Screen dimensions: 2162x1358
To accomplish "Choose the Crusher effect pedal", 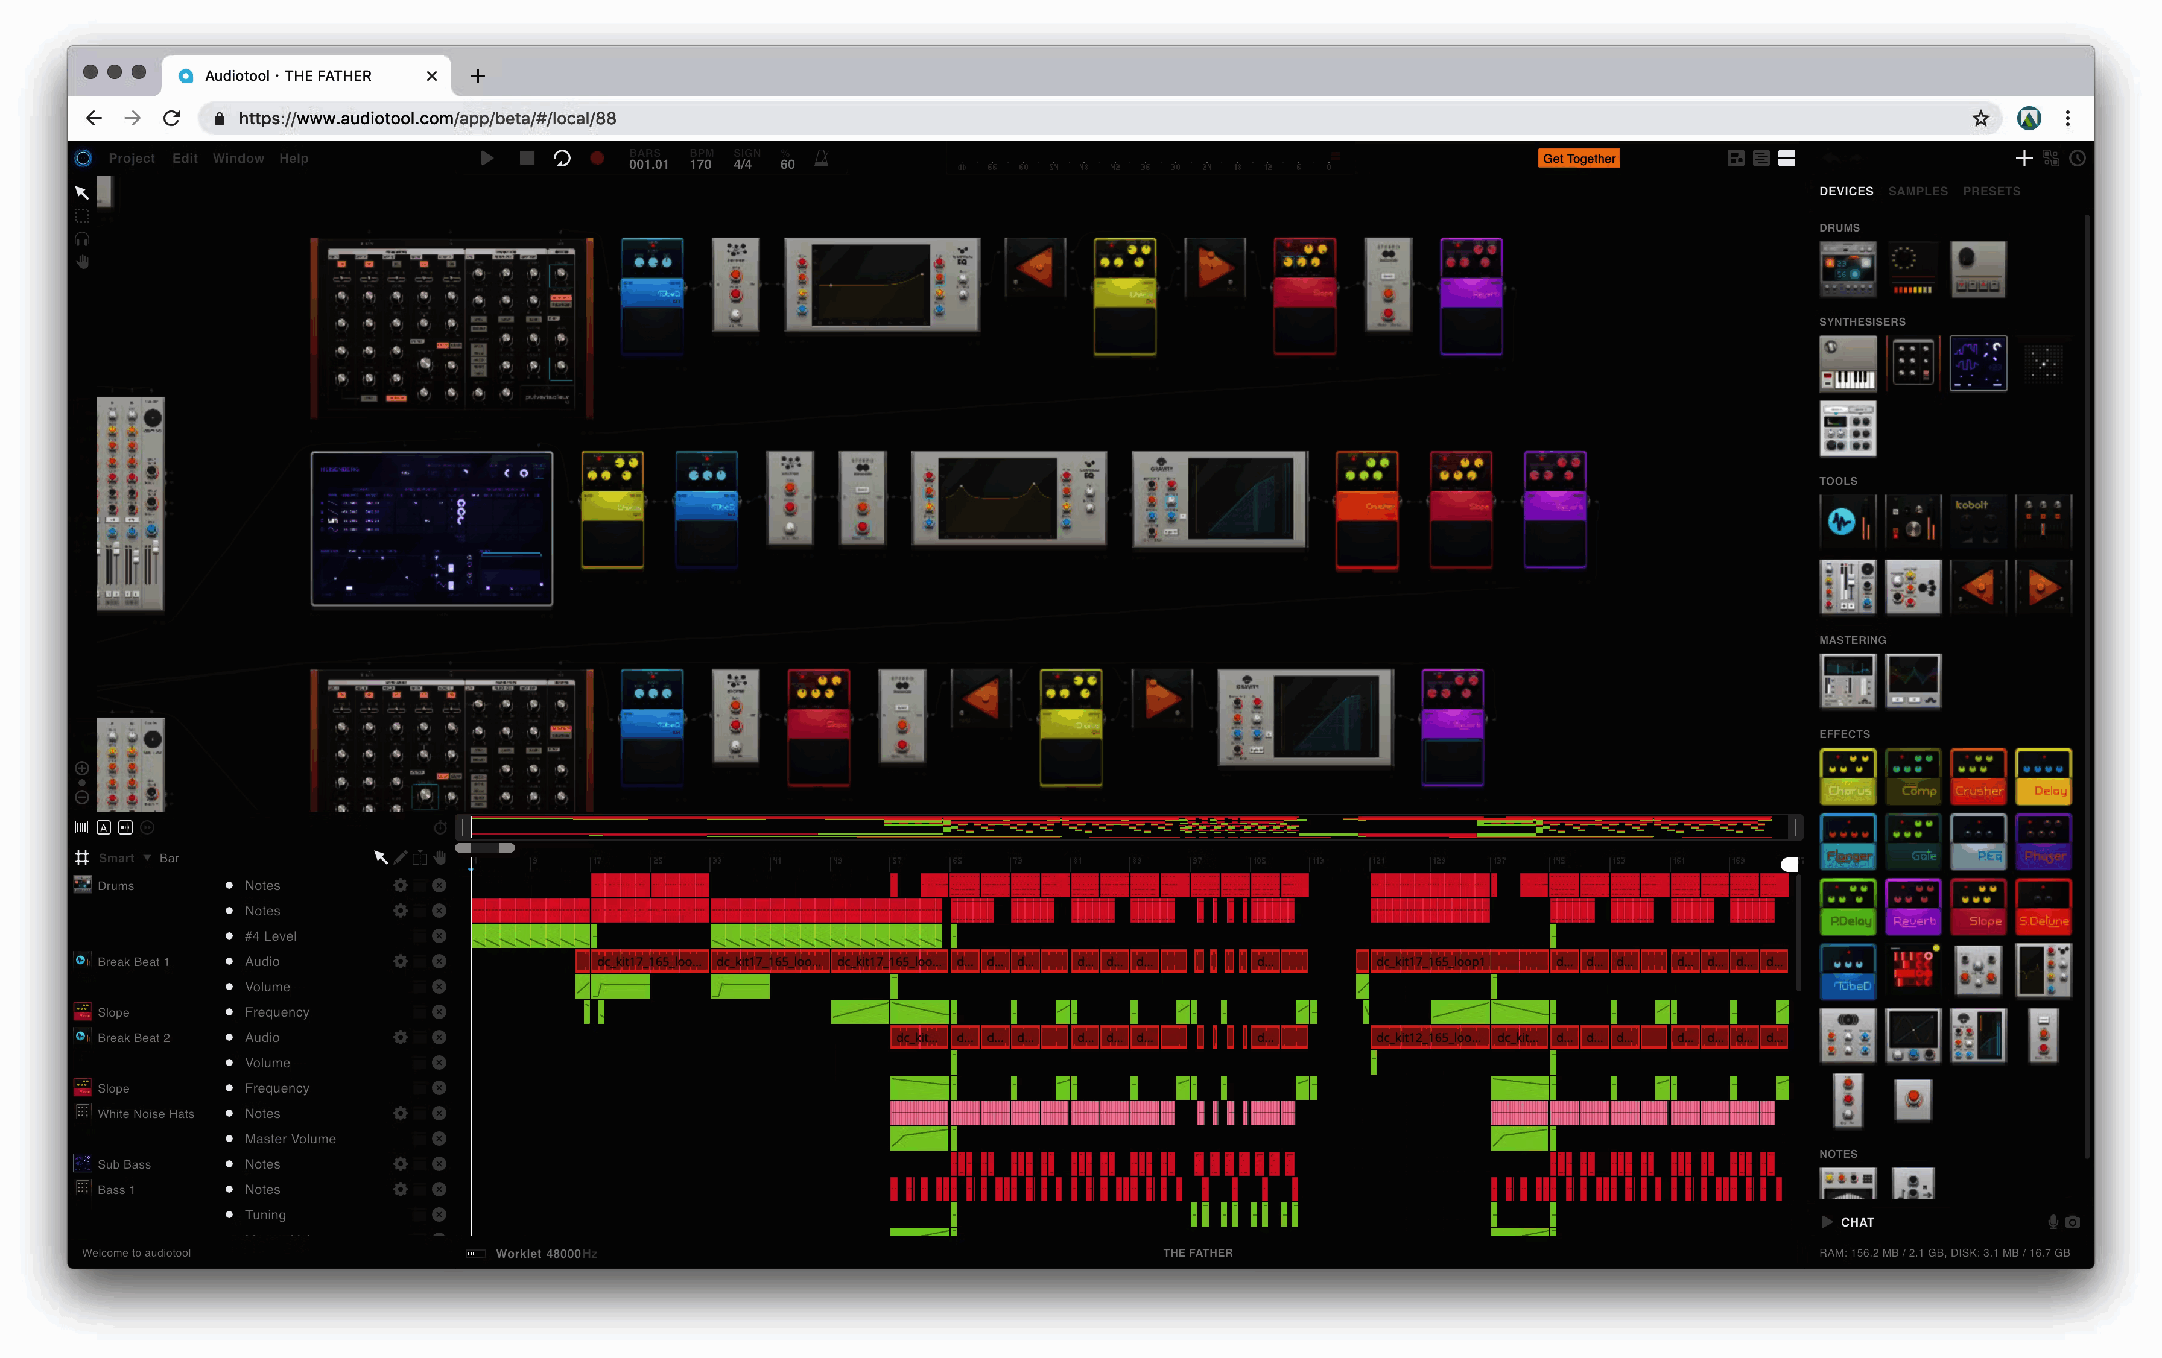I will (1979, 776).
